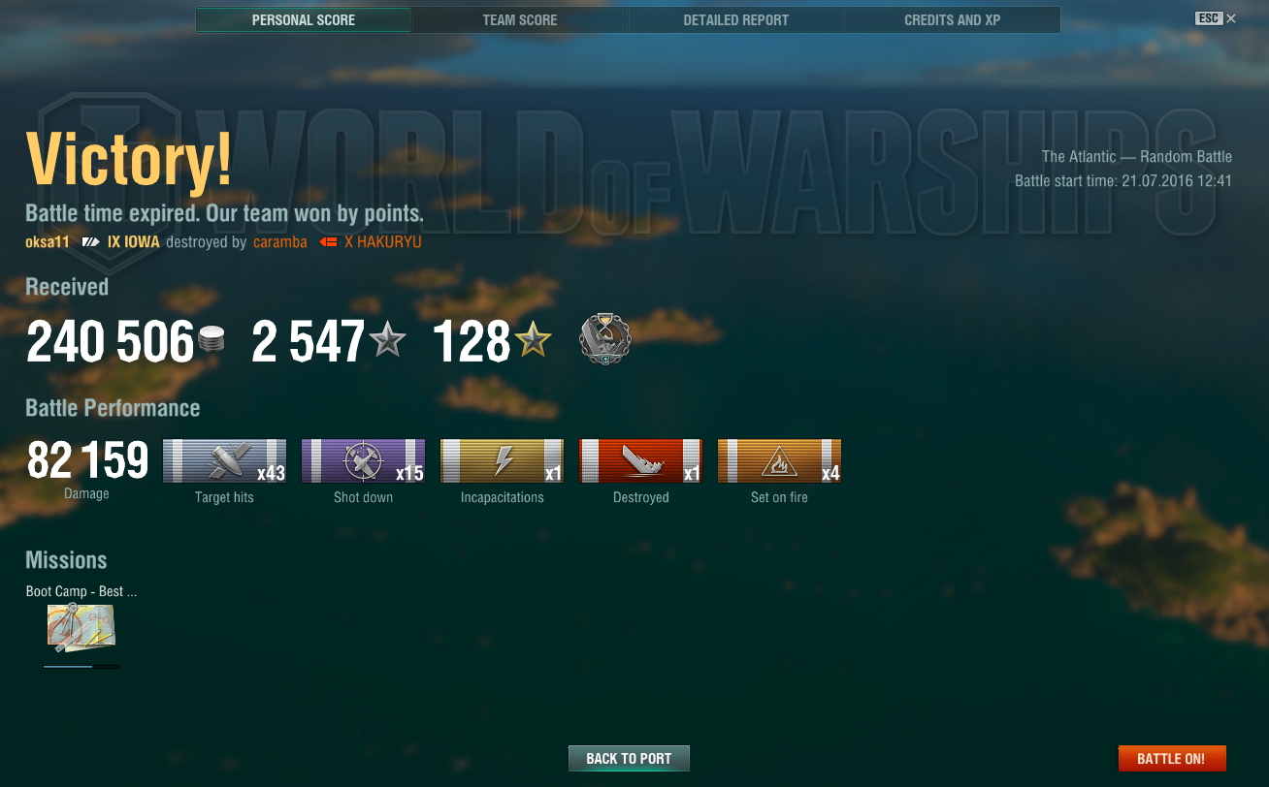Click the Back to Port button
The height and width of the screenshot is (787, 1269).
point(629,759)
